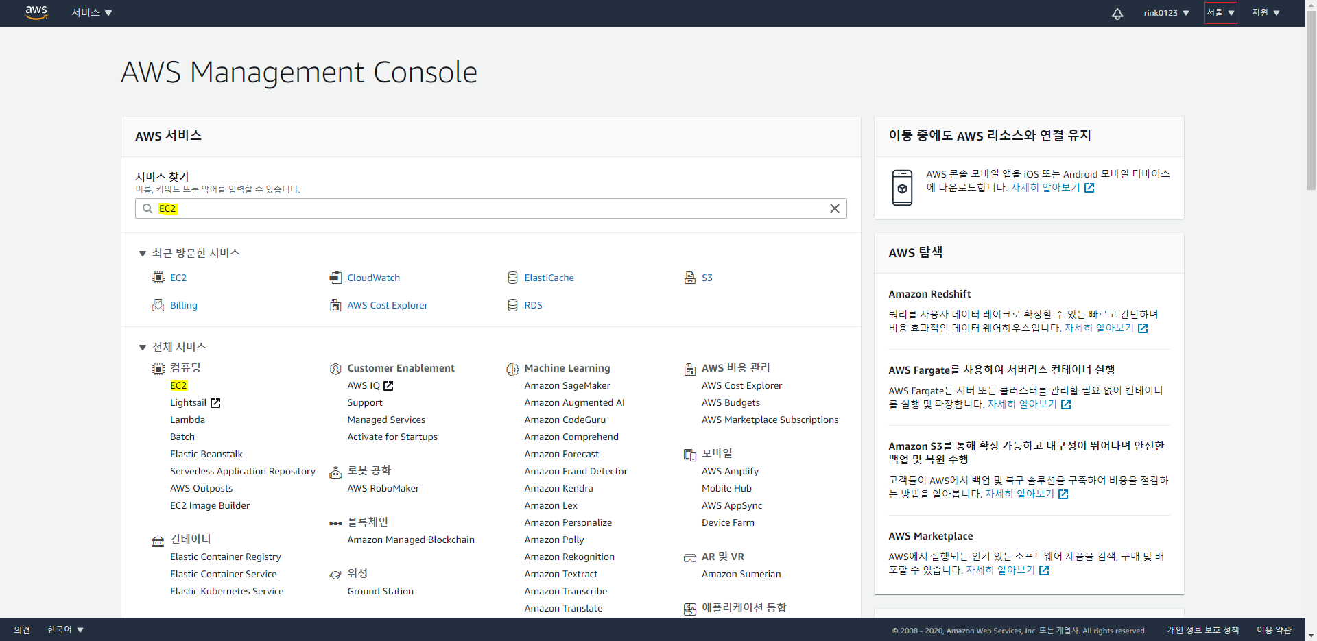Image resolution: width=1317 pixels, height=641 pixels.
Task: Click external link icon next to Lightsail
Action: 215,403
